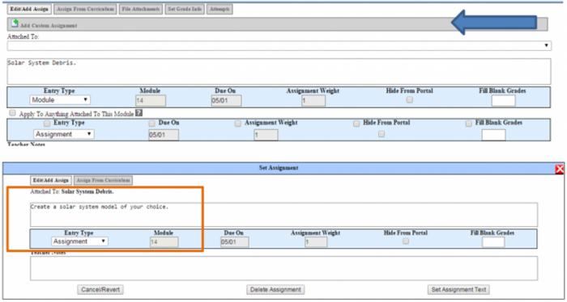Expand the Attached To dropdown
This screenshot has width=567, height=302.
[279, 46]
